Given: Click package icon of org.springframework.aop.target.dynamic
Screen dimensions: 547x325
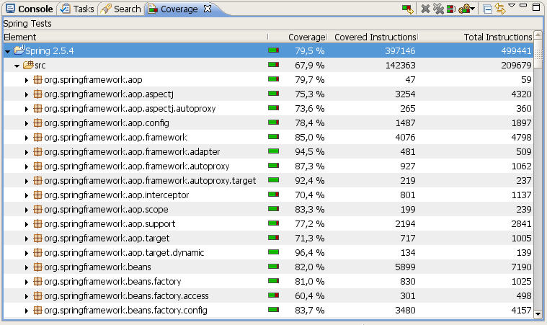Looking at the screenshot, I should click(37, 252).
